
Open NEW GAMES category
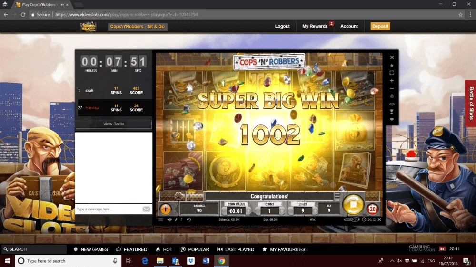(x=91, y=249)
